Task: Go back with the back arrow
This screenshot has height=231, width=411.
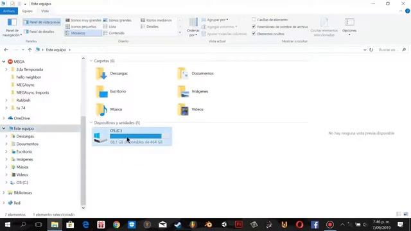Action: pos(6,50)
